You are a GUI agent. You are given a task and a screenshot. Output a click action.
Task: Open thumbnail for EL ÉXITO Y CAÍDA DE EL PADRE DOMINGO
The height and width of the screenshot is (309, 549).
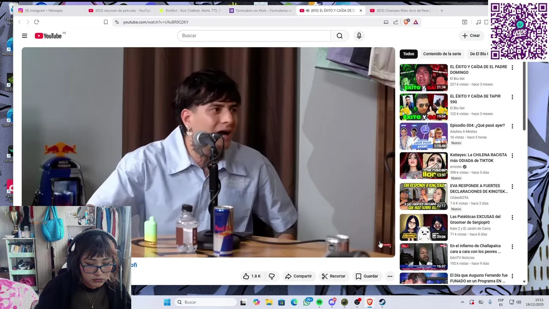point(424,78)
